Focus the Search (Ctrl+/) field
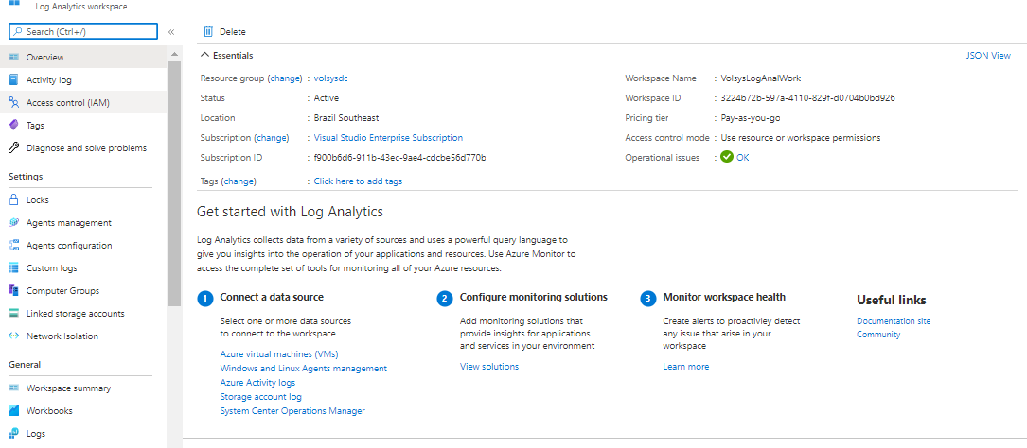 (x=83, y=31)
